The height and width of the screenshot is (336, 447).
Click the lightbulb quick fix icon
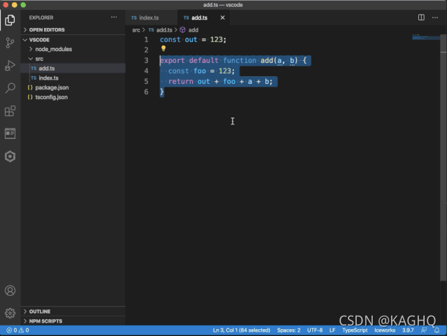click(x=163, y=48)
